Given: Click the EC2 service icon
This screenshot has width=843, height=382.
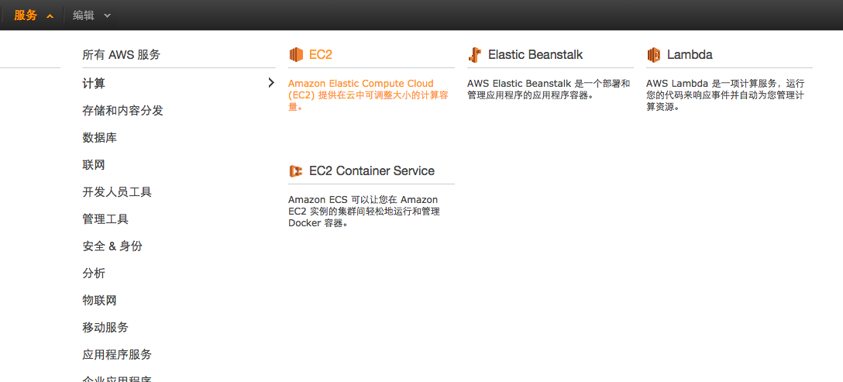Looking at the screenshot, I should 296,55.
